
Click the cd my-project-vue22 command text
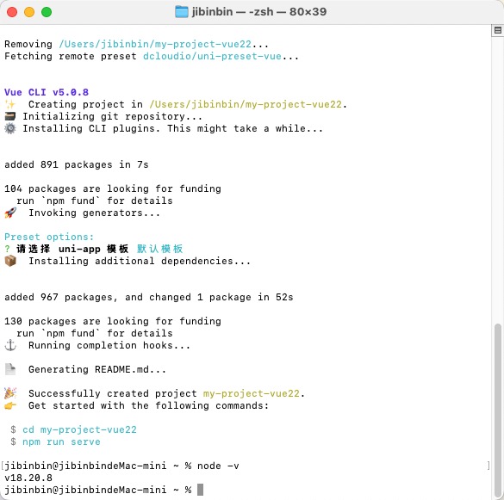point(79,429)
